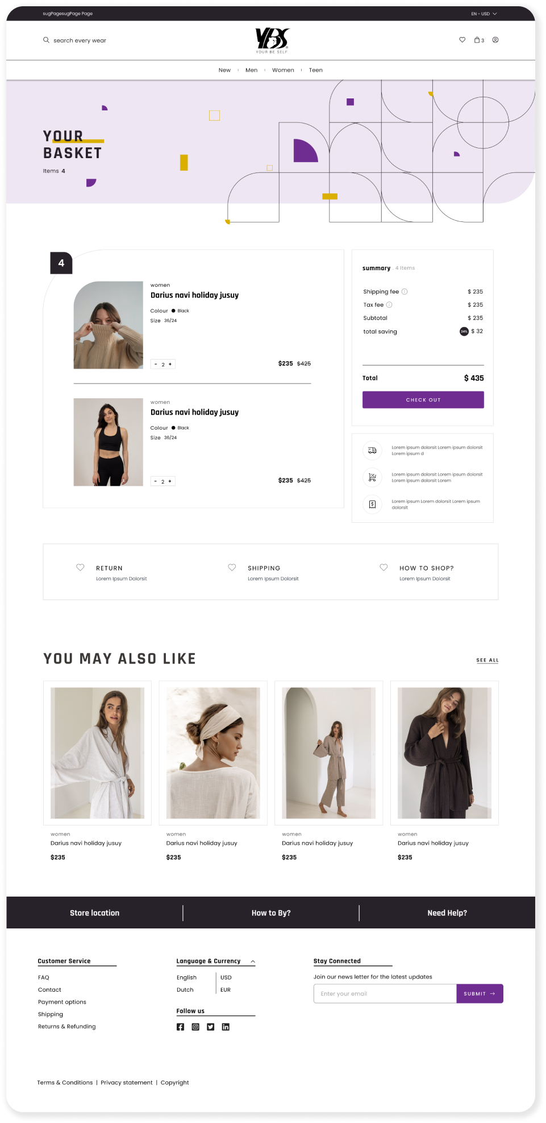The width and height of the screenshot is (546, 1123).
Task: Increase quantity of first basket item
Action: click(170, 364)
